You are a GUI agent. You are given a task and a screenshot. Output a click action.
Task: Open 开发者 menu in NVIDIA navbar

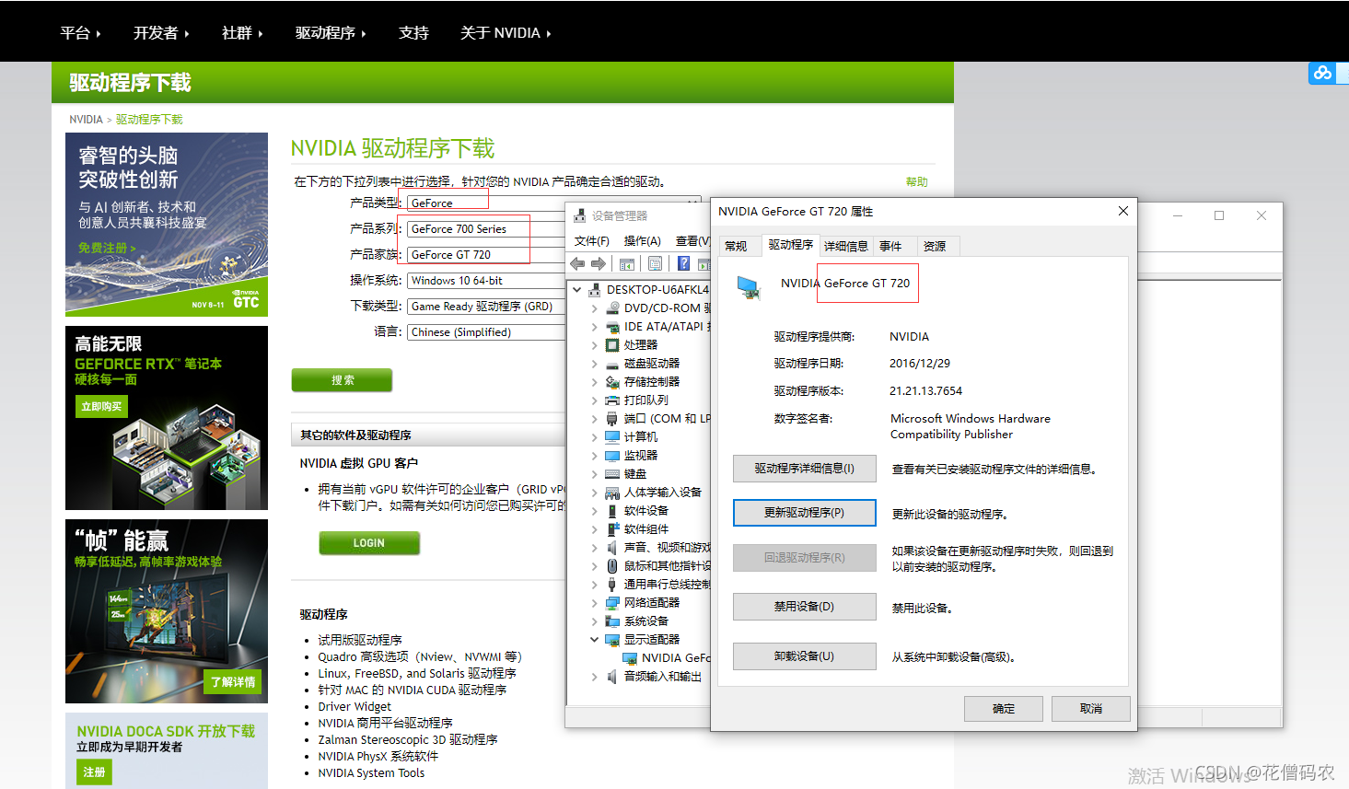pos(161,33)
